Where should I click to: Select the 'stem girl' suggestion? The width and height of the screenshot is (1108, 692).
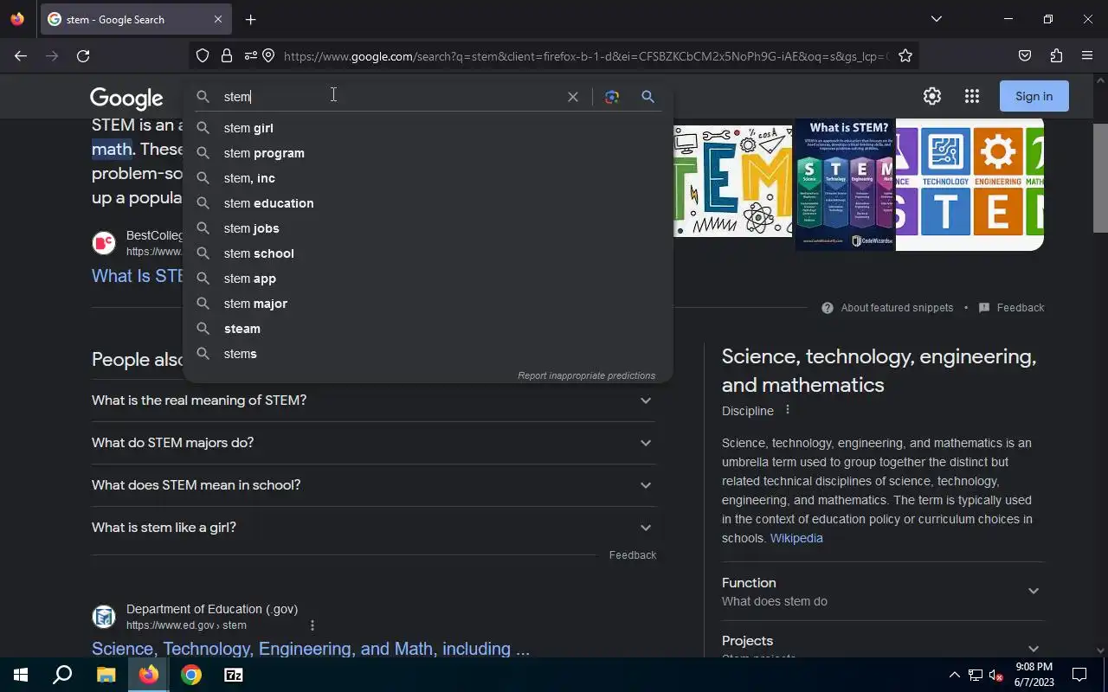click(428, 128)
